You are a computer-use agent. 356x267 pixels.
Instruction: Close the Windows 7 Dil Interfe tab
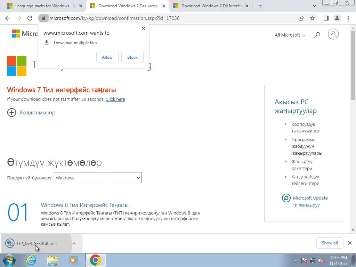click(247, 6)
